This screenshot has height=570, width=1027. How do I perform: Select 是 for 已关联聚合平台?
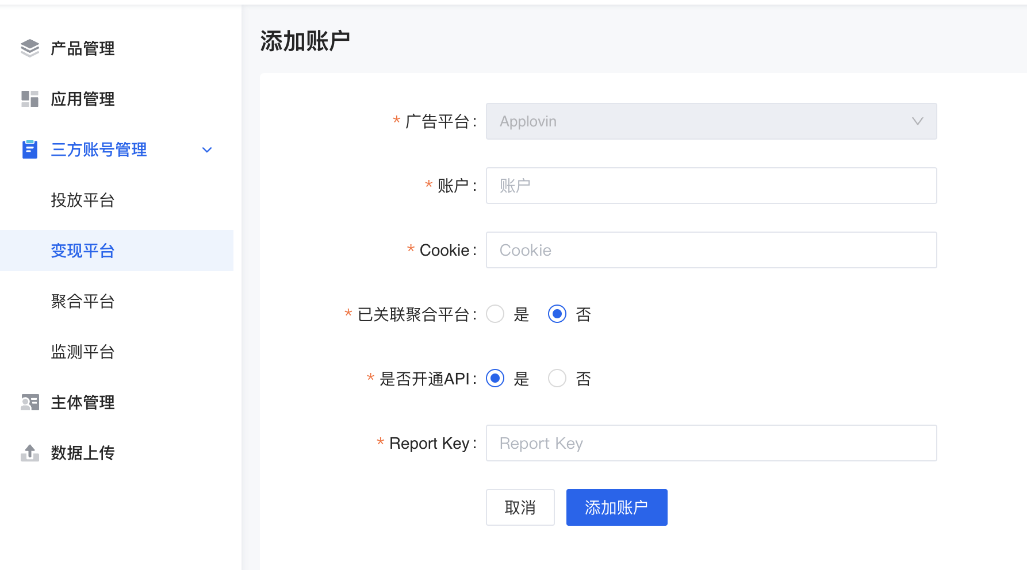(x=495, y=314)
